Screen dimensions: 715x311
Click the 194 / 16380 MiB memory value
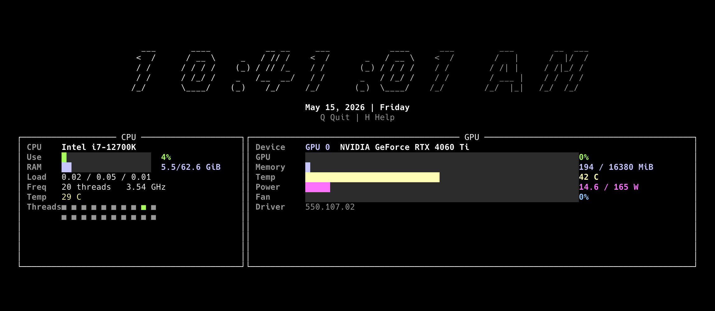(x=616, y=167)
